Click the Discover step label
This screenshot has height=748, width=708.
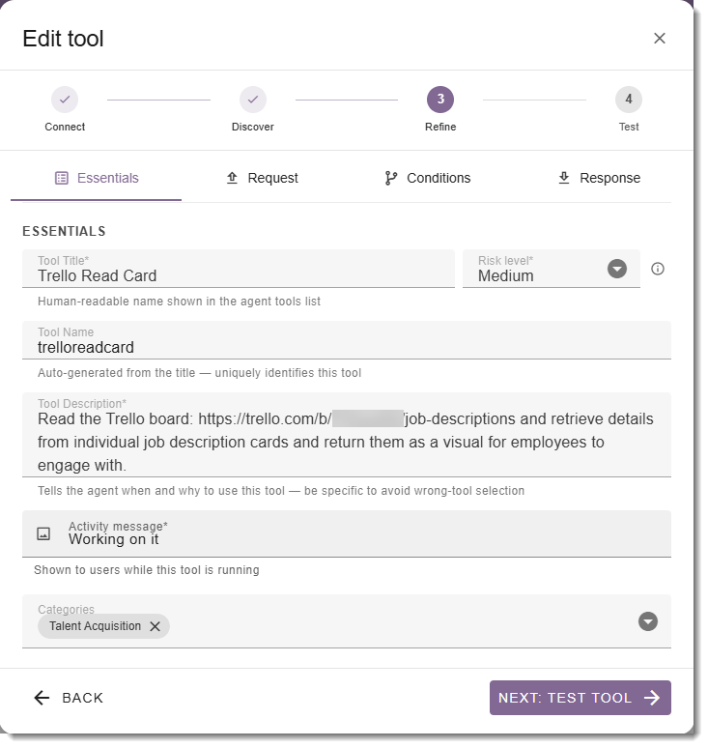point(253,127)
